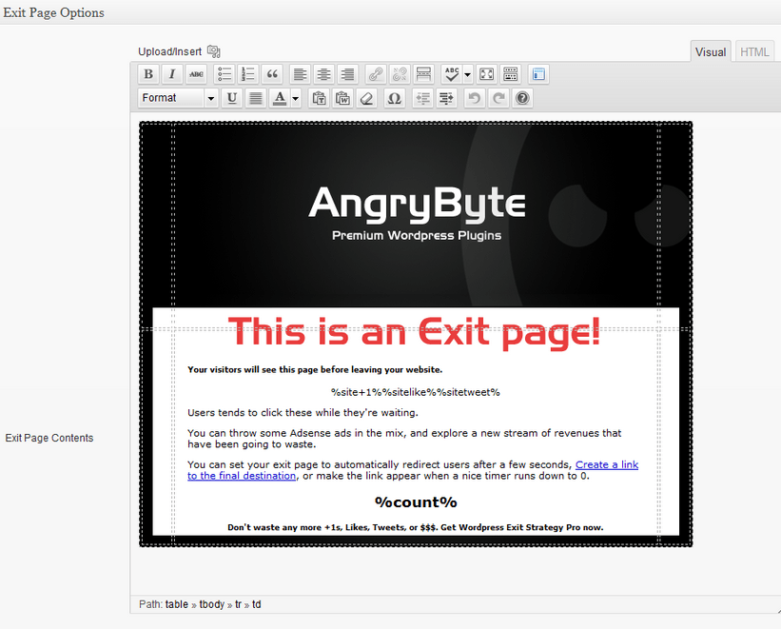
Task: Insert or edit a link
Action: click(376, 74)
